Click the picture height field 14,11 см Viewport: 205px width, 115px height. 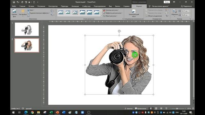pos(184,11)
